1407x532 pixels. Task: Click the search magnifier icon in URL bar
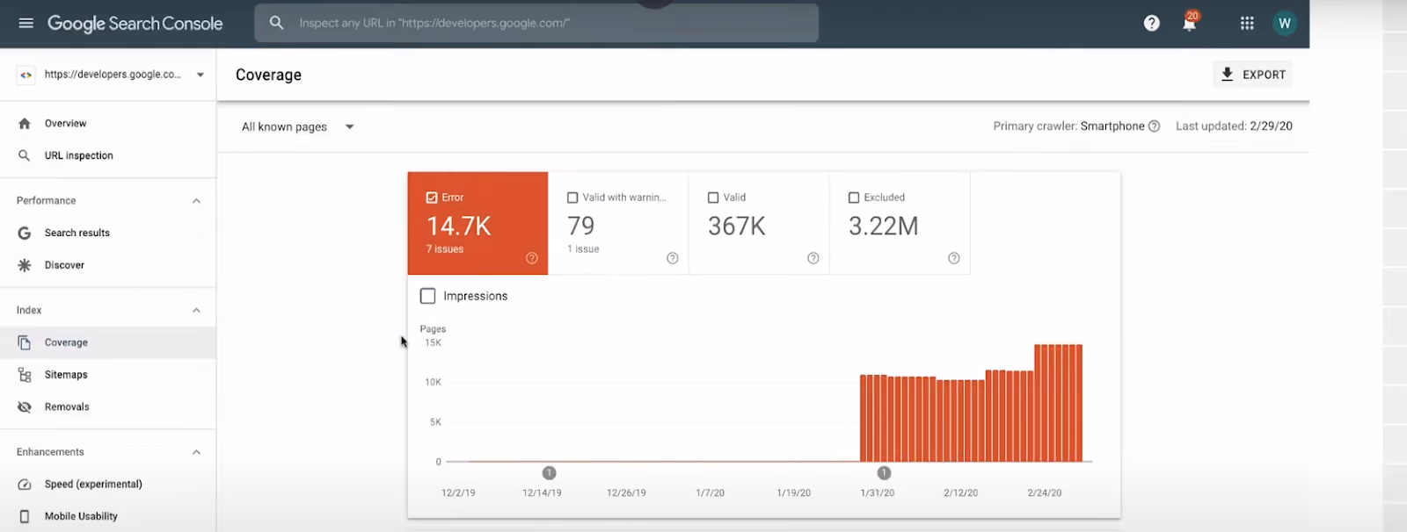point(276,23)
